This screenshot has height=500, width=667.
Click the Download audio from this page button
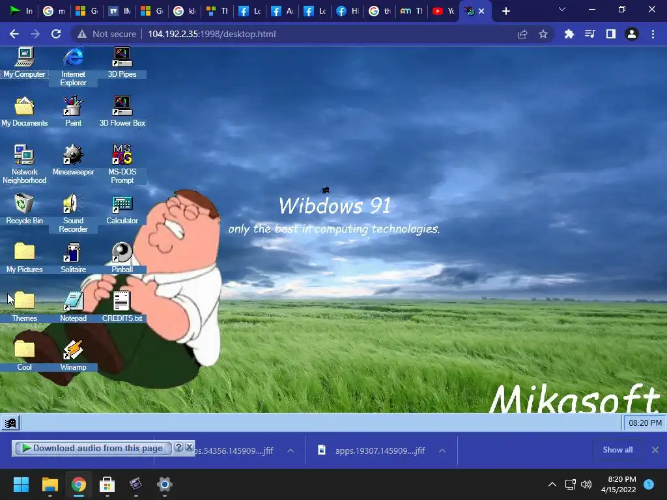click(x=92, y=448)
